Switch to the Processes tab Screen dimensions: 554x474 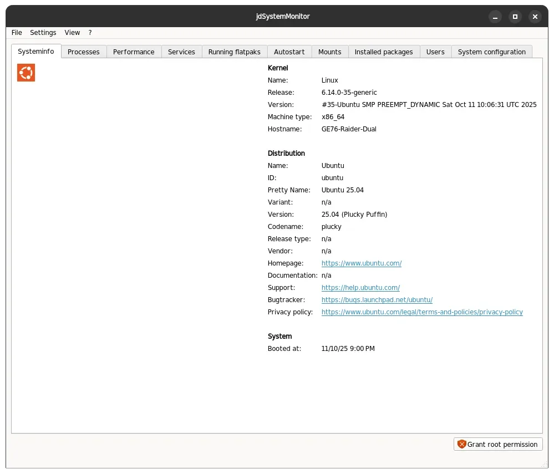pos(84,52)
